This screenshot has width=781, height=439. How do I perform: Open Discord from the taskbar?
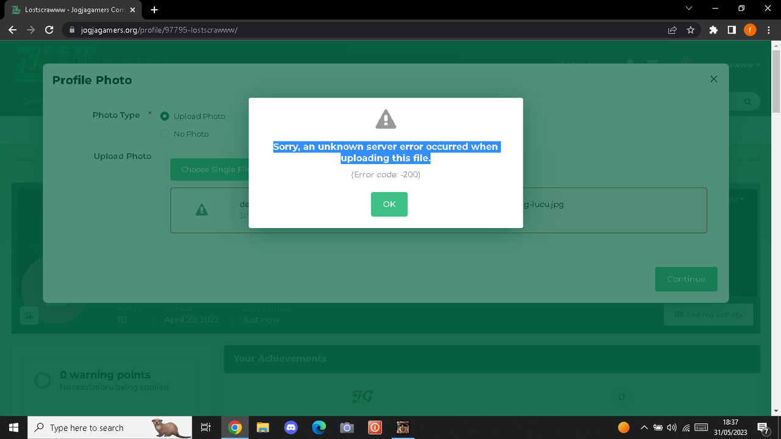point(290,427)
